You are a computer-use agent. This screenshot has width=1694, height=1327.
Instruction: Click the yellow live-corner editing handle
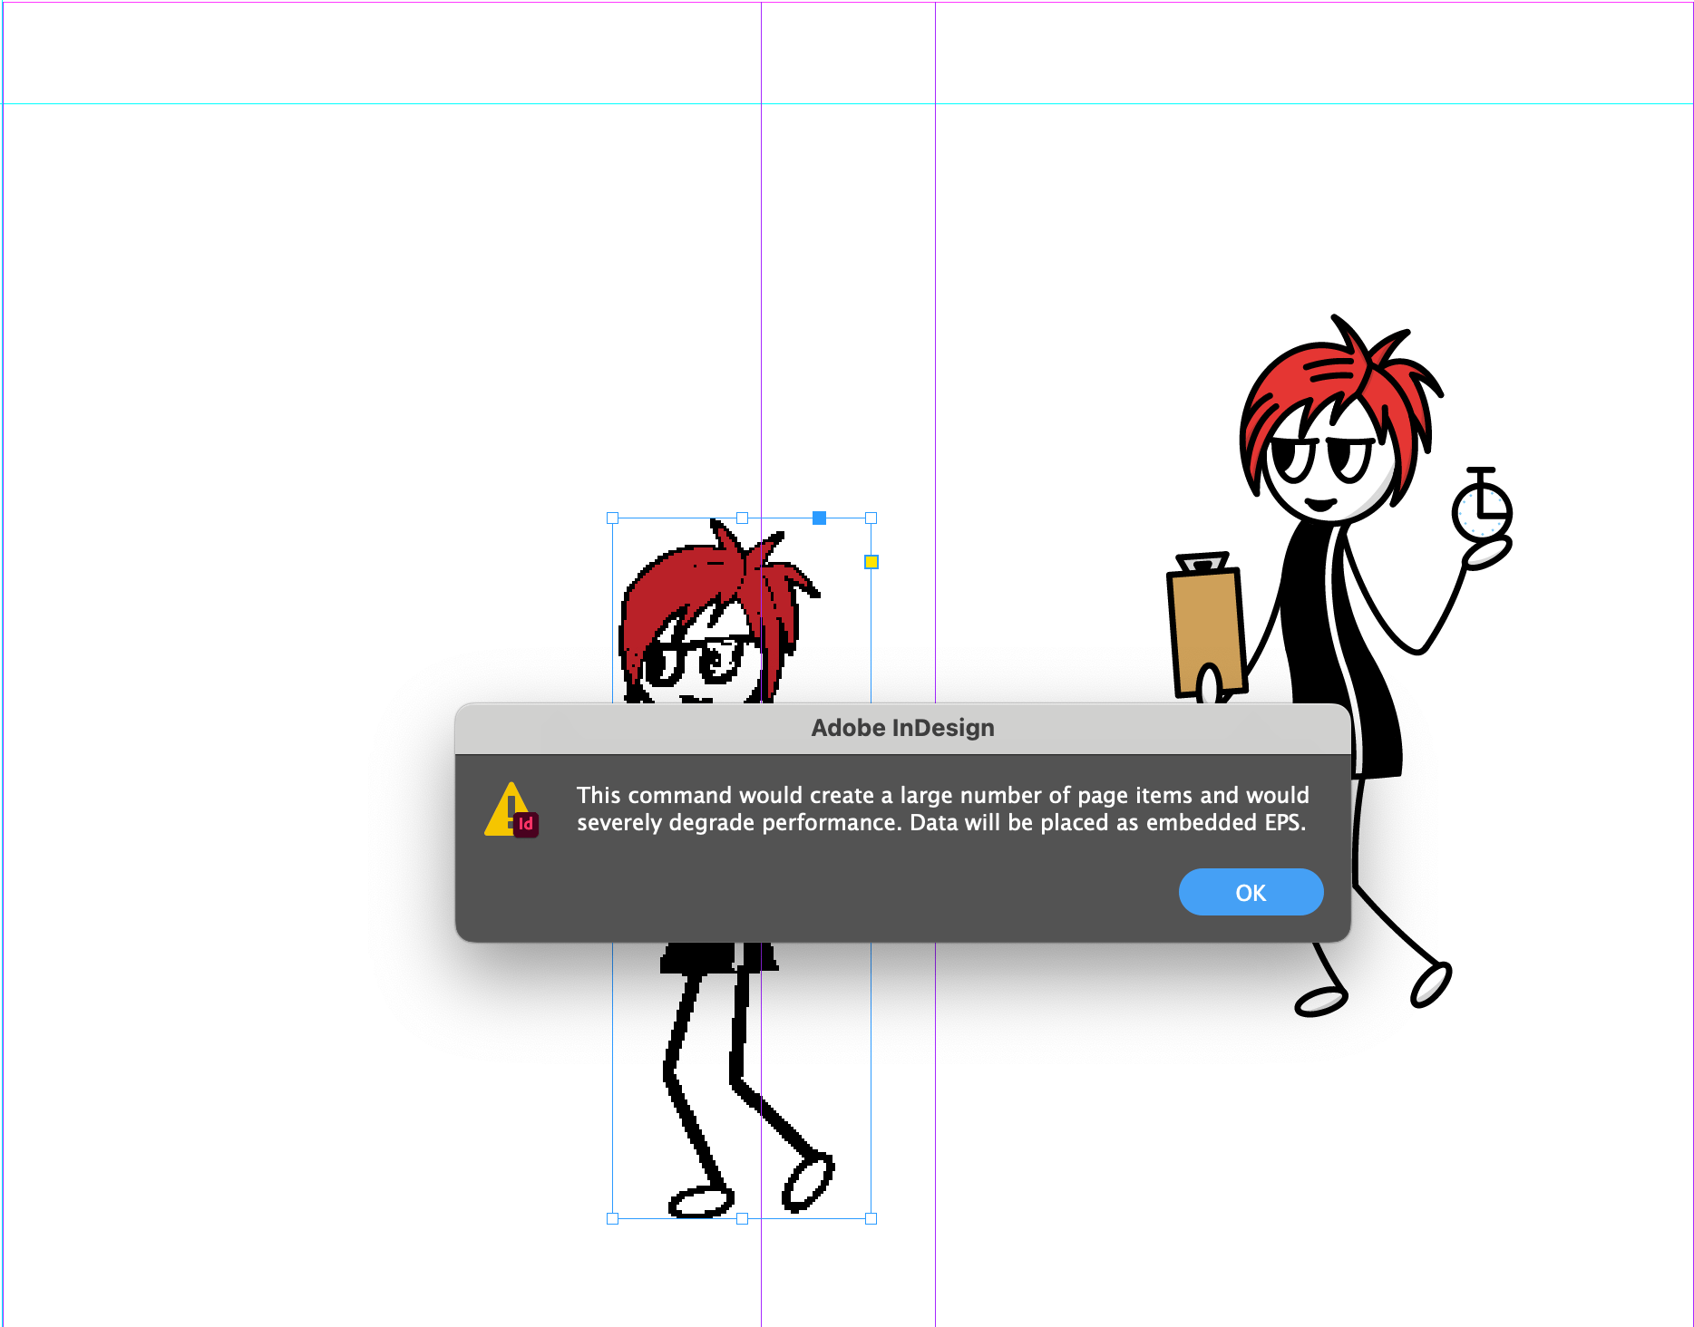(x=871, y=562)
